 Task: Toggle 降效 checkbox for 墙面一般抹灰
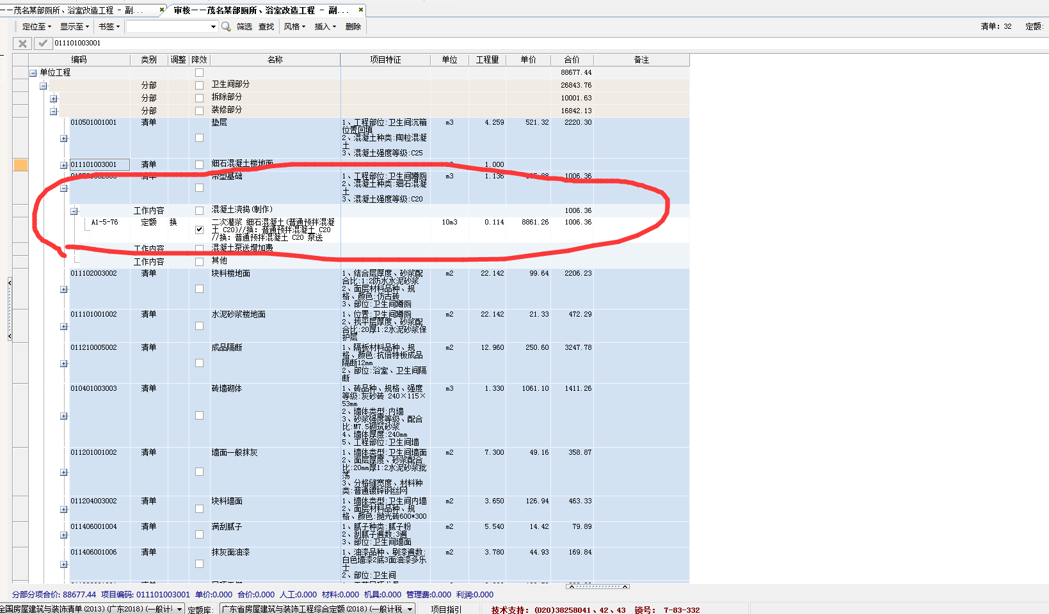[x=200, y=472]
